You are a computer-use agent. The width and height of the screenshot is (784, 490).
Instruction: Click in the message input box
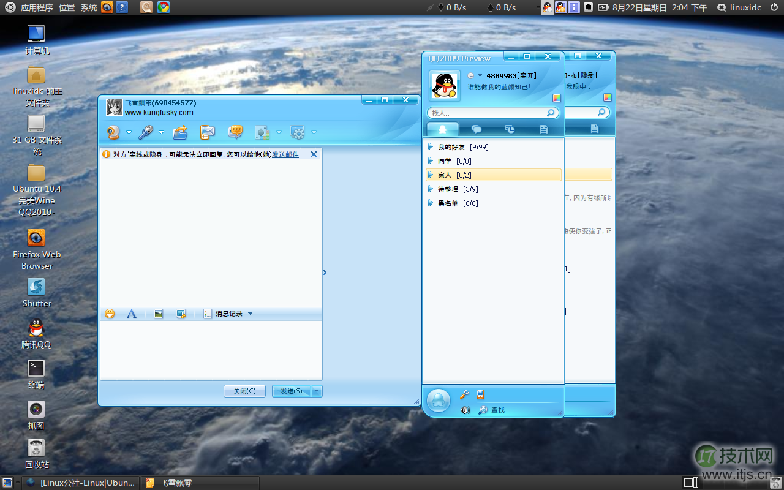click(x=211, y=350)
